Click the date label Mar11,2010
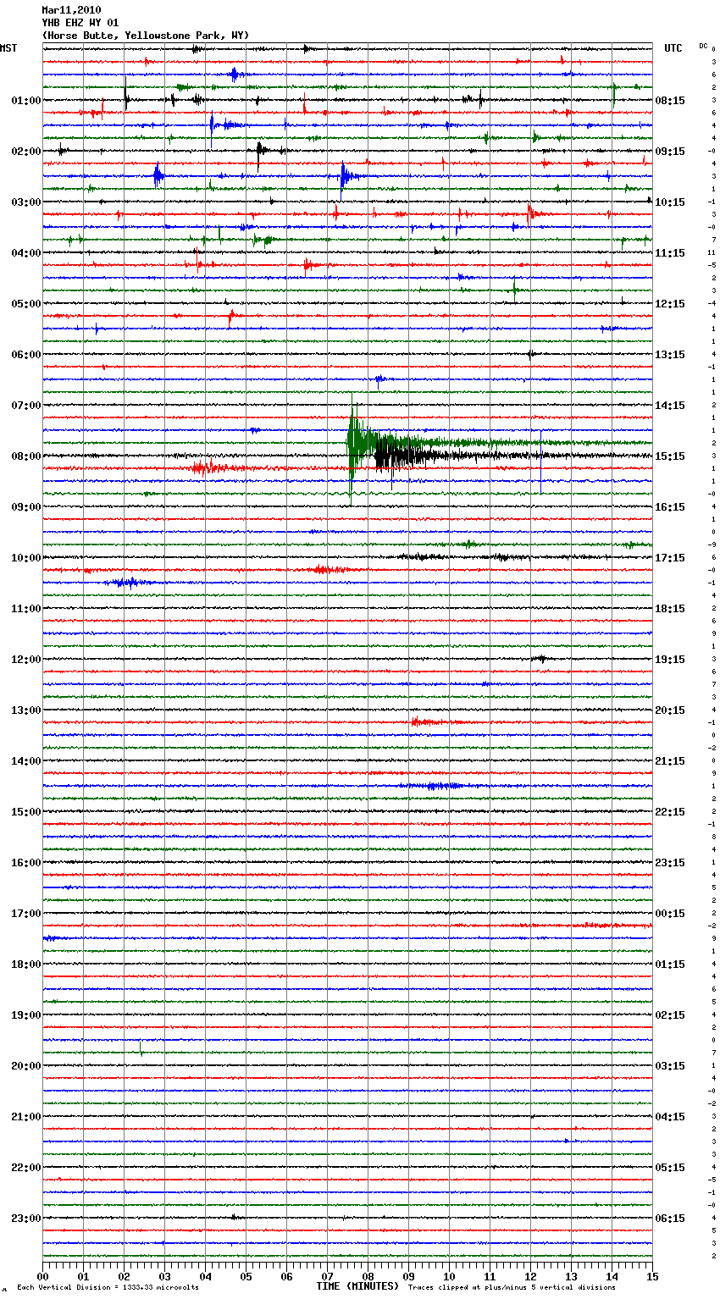 [71, 10]
